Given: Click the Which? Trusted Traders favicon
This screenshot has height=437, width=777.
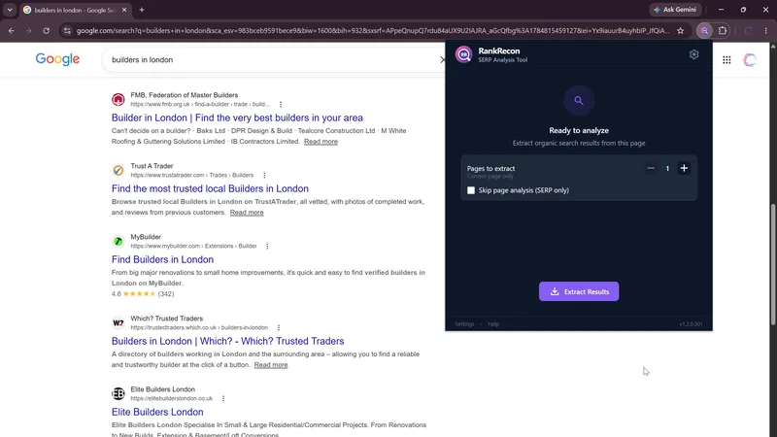Looking at the screenshot, I should click(118, 323).
